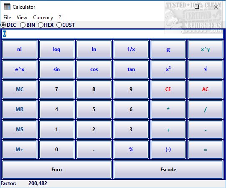The width and height of the screenshot is (226, 188).
Task: Select the HEX radio button
Action: click(x=46, y=25)
